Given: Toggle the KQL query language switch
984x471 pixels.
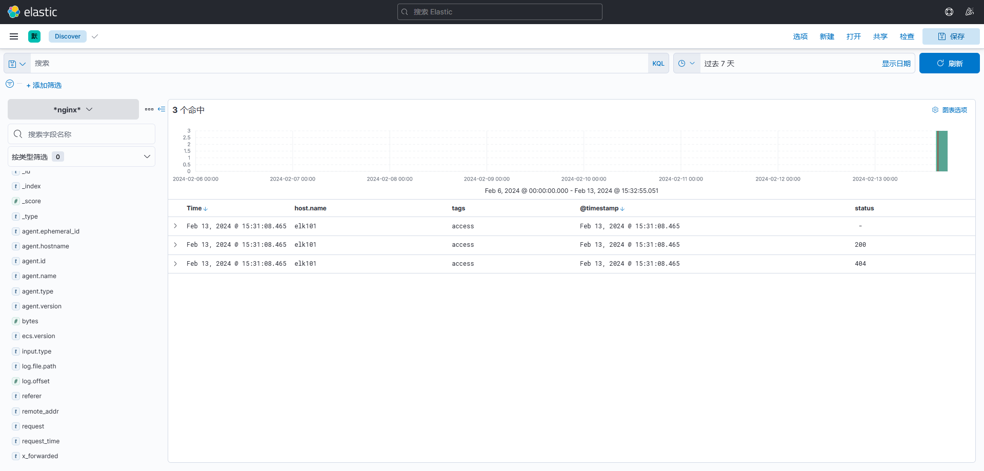Looking at the screenshot, I should click(x=658, y=64).
